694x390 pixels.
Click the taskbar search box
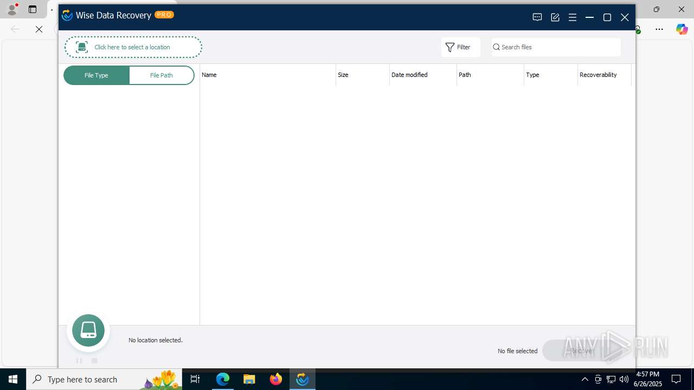tap(104, 379)
